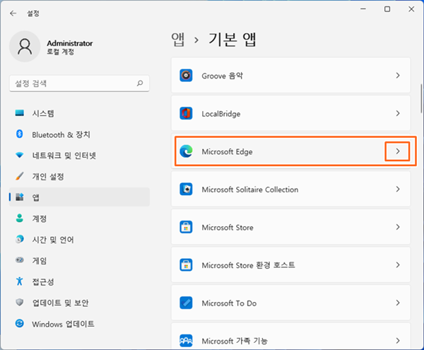Click the 접근성 accessibility figure icon
Screen dimensions: 424x350
click(20, 281)
